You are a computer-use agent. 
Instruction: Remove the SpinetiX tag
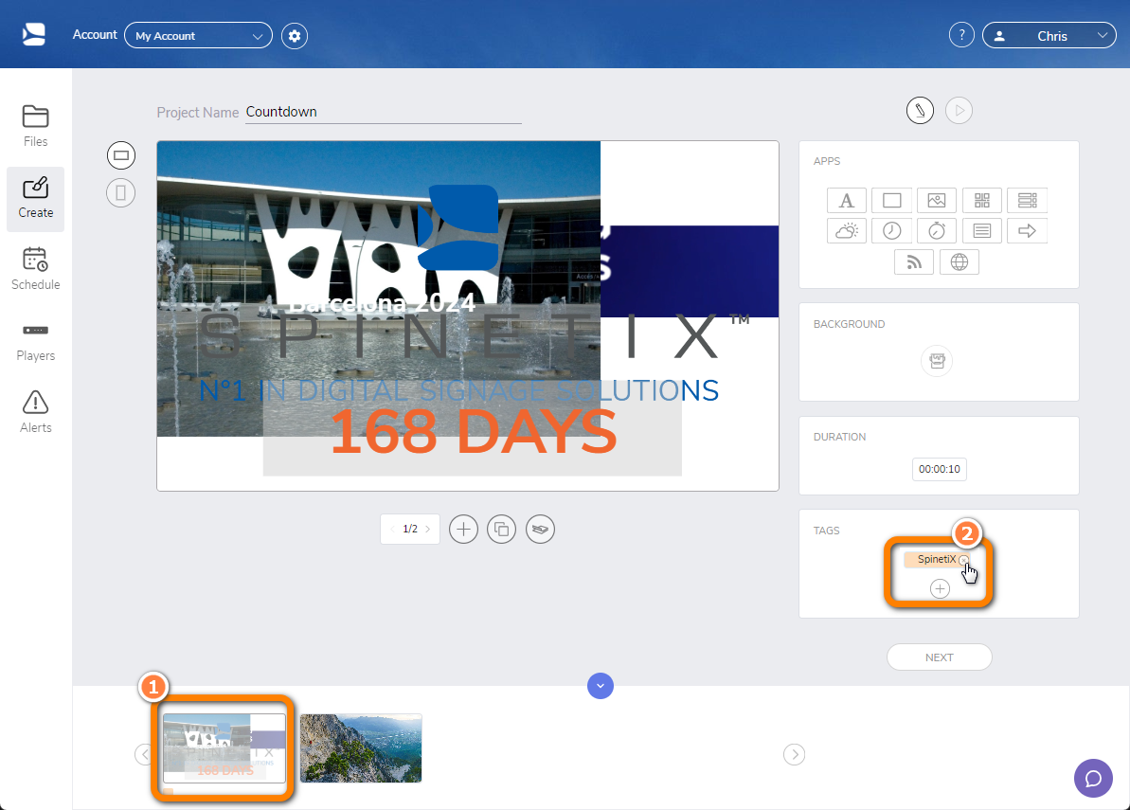[963, 560]
